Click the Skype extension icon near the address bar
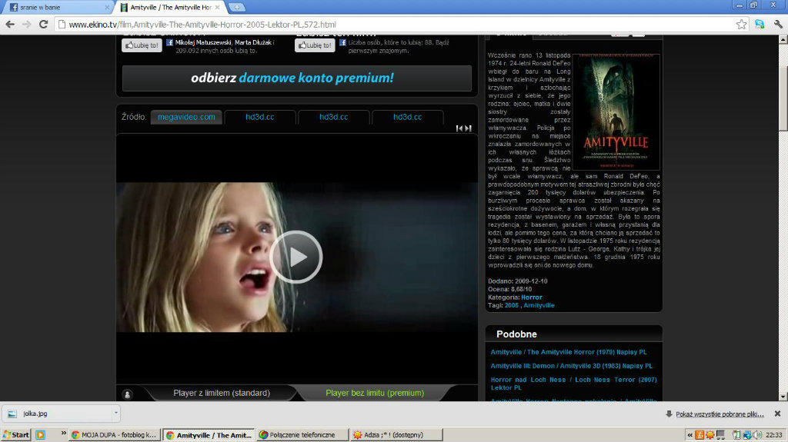 760,24
